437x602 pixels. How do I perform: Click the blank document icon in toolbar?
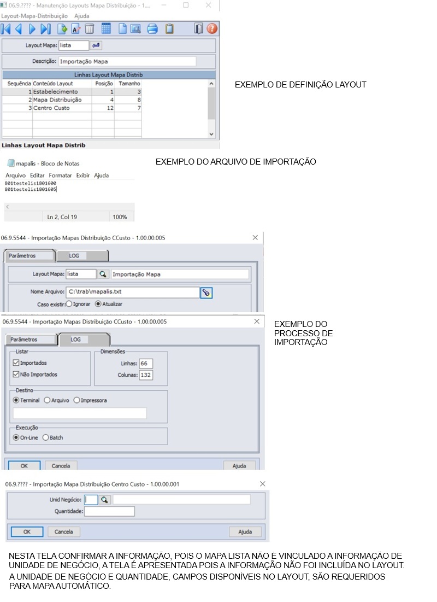tap(122, 29)
